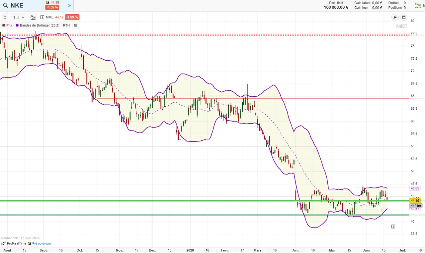This screenshot has width=425, height=253.
Task: Click the link-group lock icon near timeframe
Action: point(5,17)
